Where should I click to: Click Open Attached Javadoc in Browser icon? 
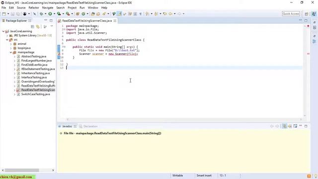click(x=295, y=126)
